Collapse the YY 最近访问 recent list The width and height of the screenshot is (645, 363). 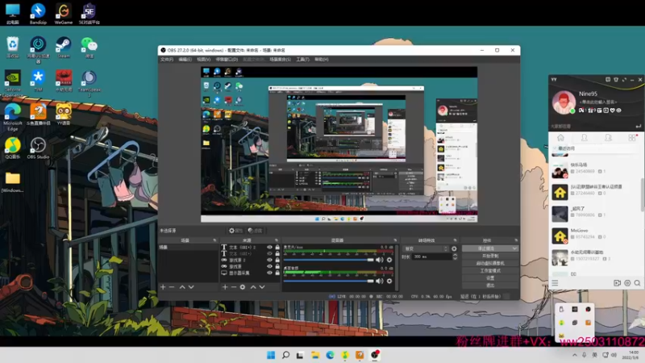point(555,148)
